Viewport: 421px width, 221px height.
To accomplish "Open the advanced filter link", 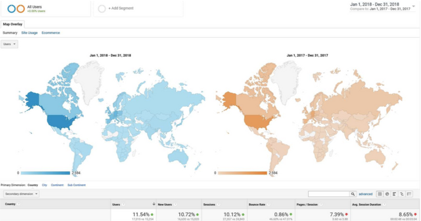I will (365, 194).
